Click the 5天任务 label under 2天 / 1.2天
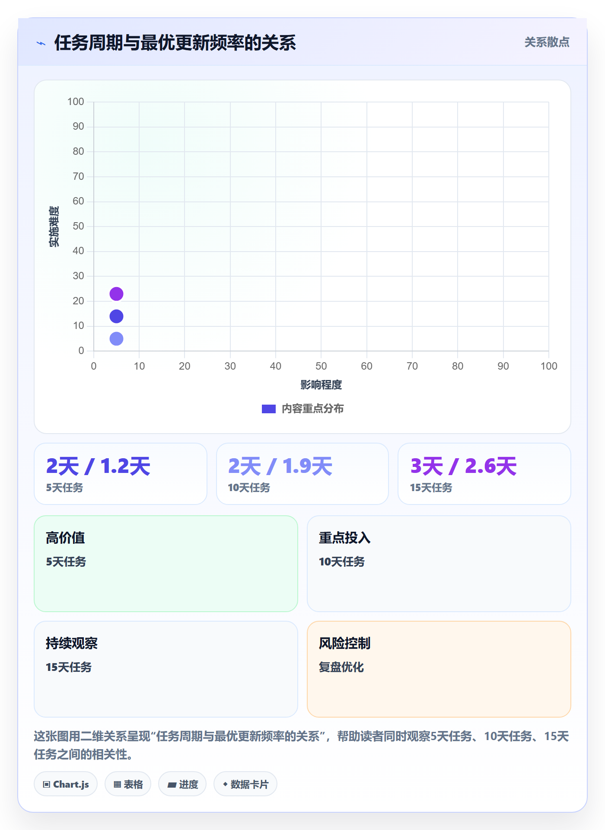This screenshot has height=830, width=605. click(x=64, y=488)
